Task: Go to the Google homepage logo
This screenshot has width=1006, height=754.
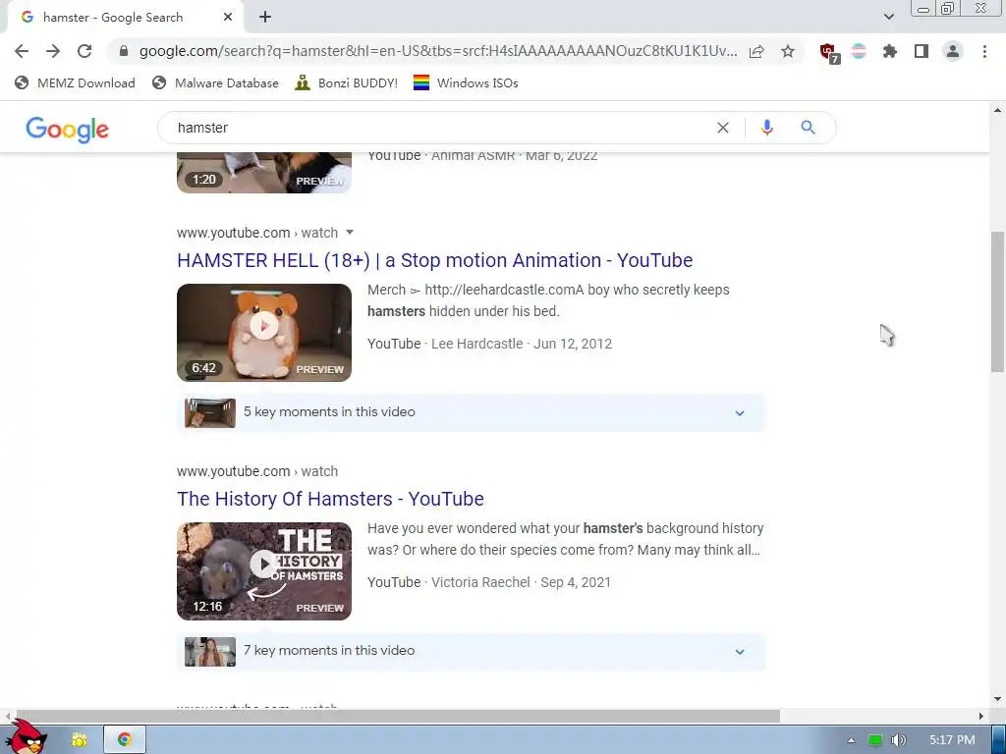Action: click(68, 130)
